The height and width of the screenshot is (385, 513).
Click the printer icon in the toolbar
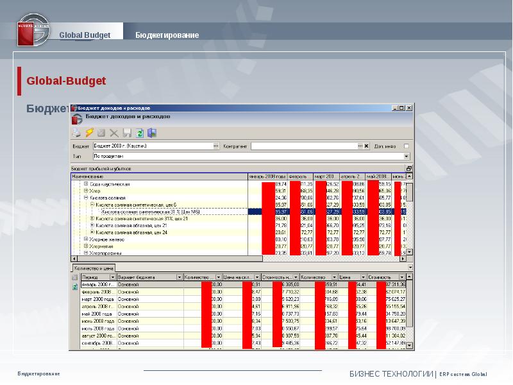coord(76,133)
